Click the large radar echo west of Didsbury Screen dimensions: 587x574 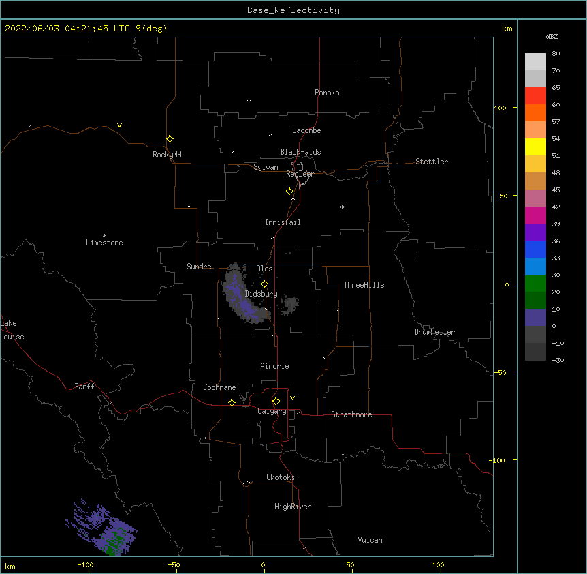coord(242,296)
